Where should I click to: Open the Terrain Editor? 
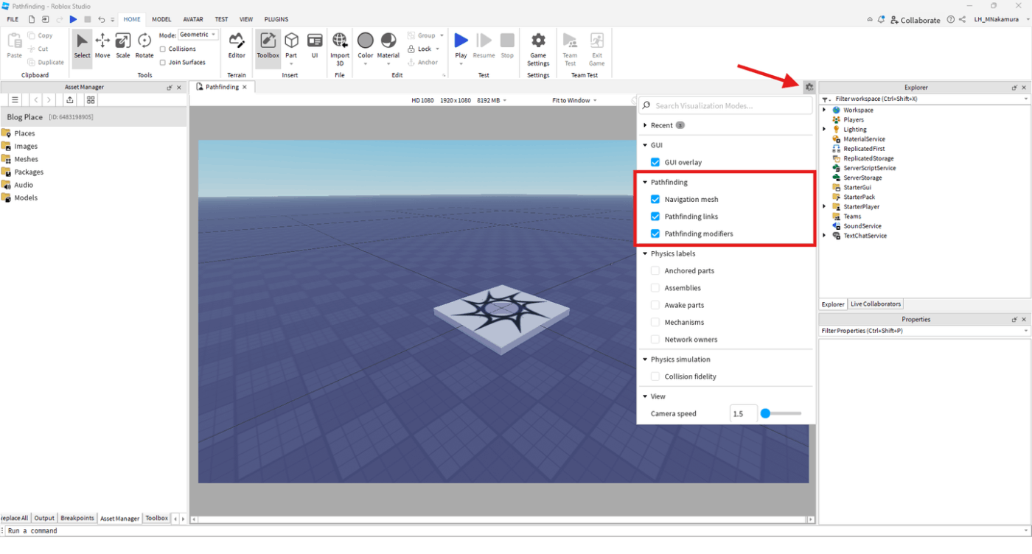(x=237, y=46)
